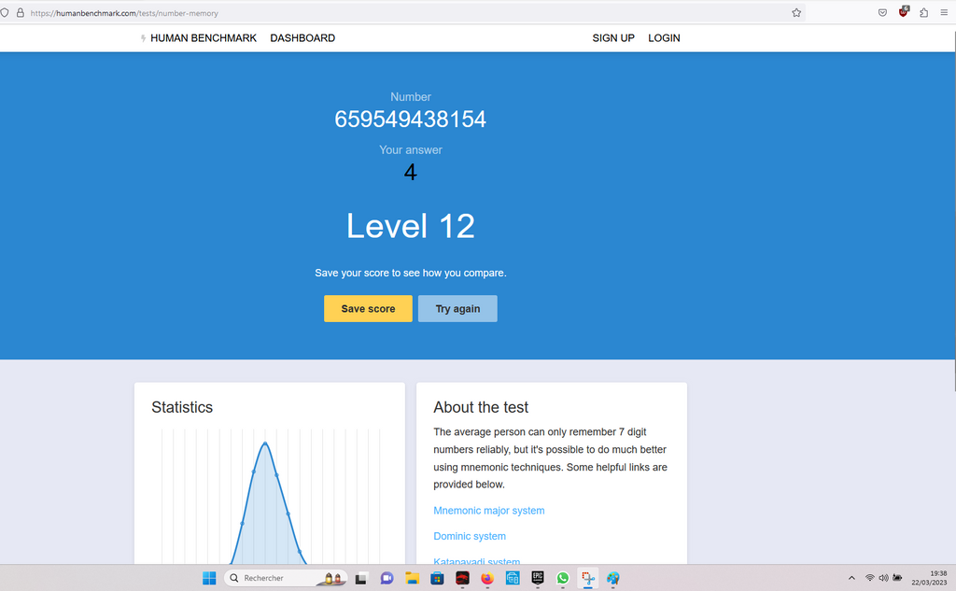Follow the Mnemonic major system link
The width and height of the screenshot is (956, 591).
pyautogui.click(x=488, y=511)
